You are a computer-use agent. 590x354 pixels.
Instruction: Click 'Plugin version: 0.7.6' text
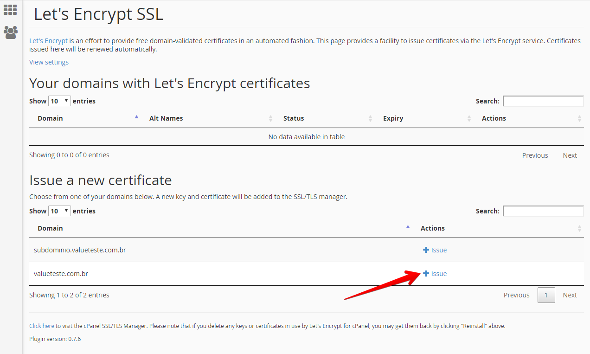click(55, 339)
